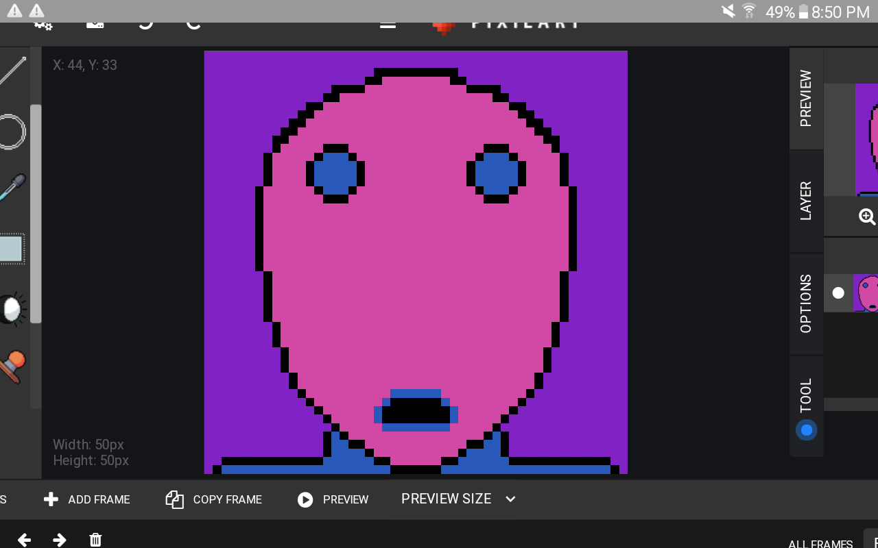The height and width of the screenshot is (548, 878).
Task: Zoom preview with magnifier plus icon
Action: coord(867,217)
